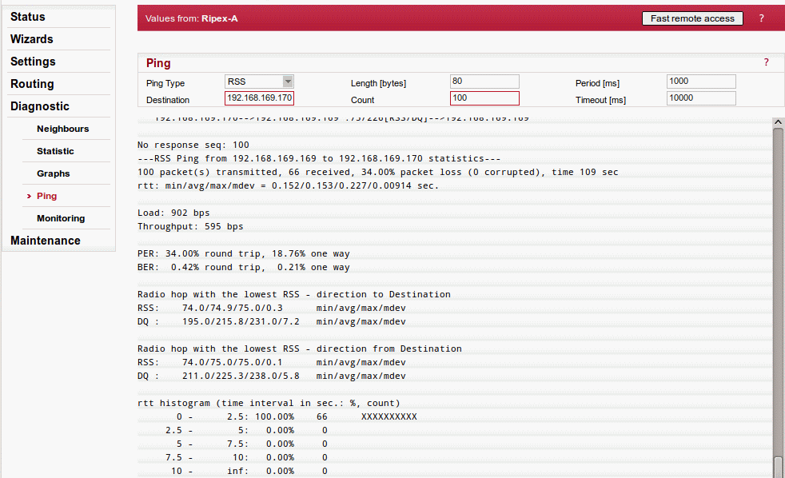Click the 'Values from: Ripex-A' header text
785x478 pixels.
tap(191, 18)
